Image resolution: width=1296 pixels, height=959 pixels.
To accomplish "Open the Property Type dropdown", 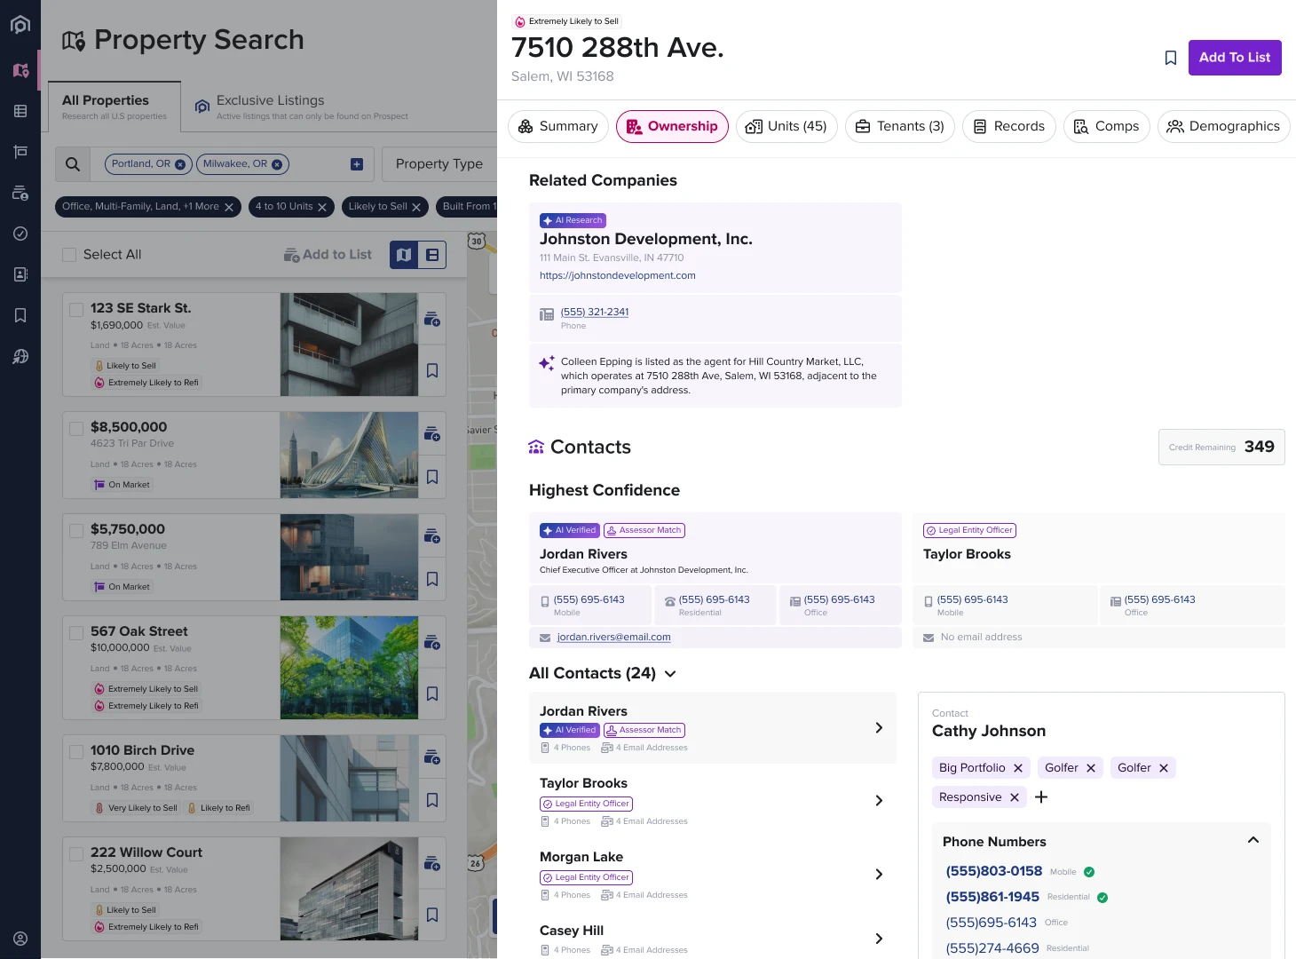I will pyautogui.click(x=439, y=164).
